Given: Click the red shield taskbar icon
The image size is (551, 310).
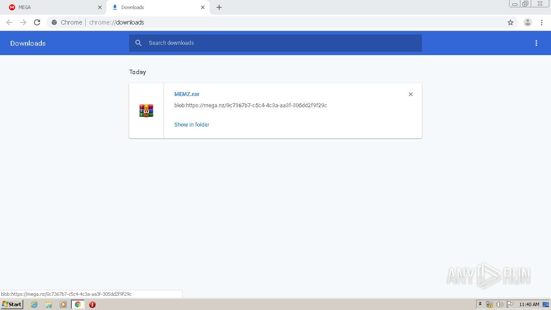Looking at the screenshot, I should [92, 304].
